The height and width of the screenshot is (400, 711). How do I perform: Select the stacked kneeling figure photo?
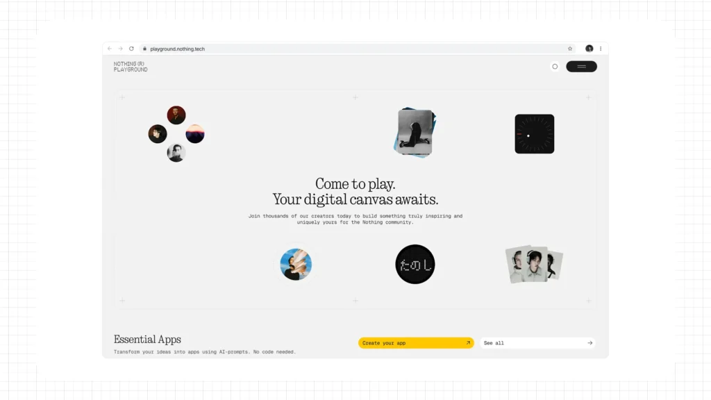[x=415, y=133]
